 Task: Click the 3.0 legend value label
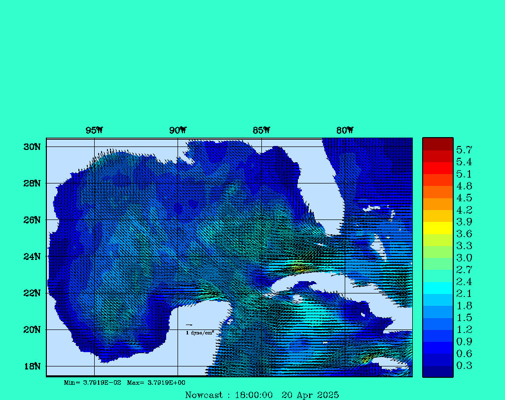[464, 257]
